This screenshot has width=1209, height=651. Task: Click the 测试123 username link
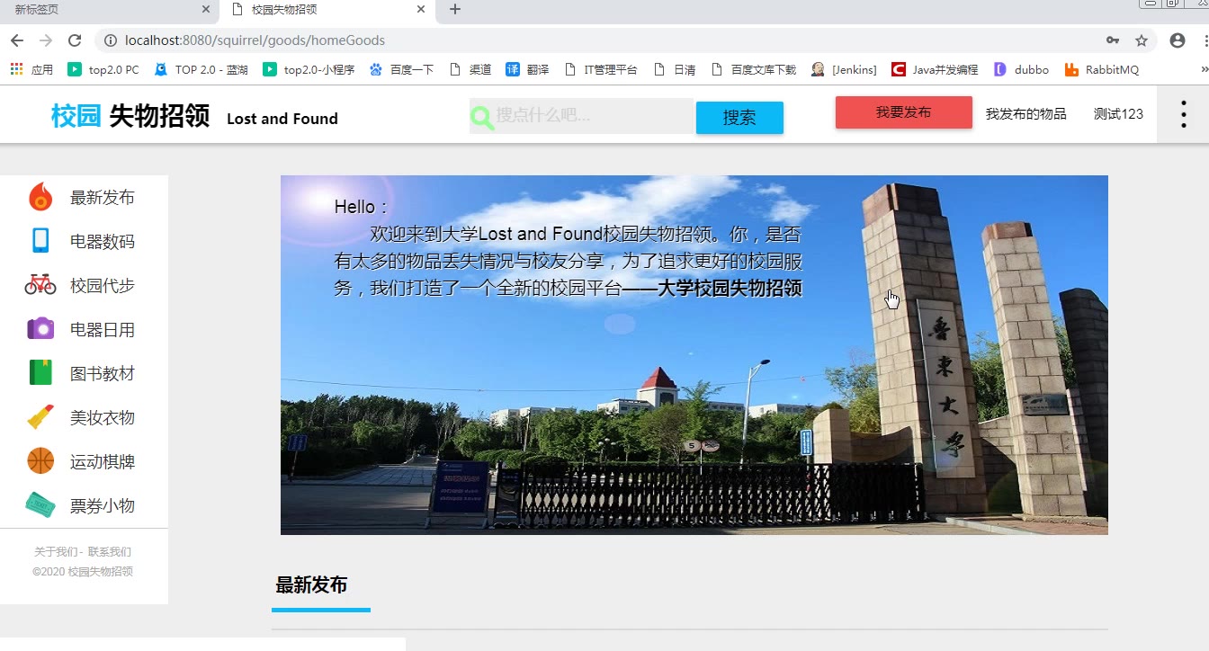click(1118, 113)
